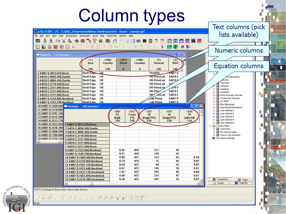The image size is (286, 214).
Task: Click the Cut scissors icon in toolbar
Action: tap(64, 41)
